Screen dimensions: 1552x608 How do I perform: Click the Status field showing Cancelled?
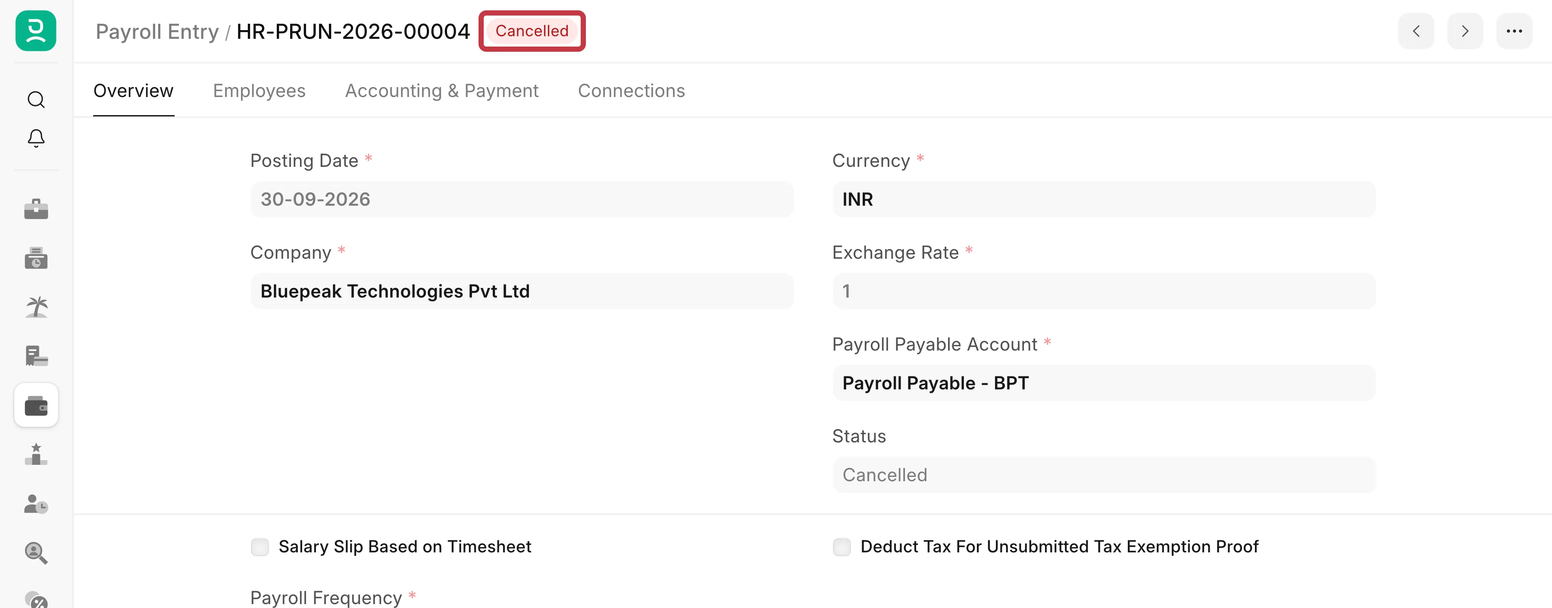[x=1104, y=475]
